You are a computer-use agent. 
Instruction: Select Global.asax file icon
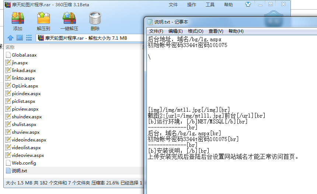tap(8, 55)
